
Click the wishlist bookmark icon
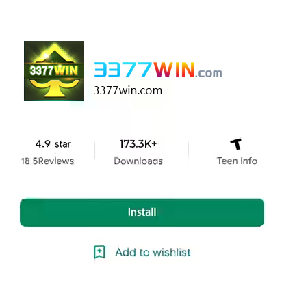point(99,252)
